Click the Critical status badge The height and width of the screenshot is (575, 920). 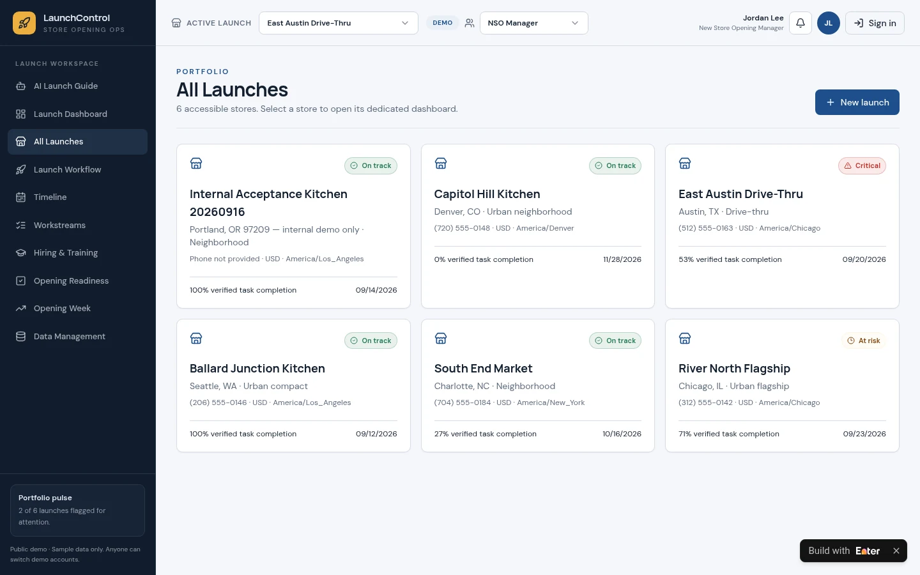[862, 166]
